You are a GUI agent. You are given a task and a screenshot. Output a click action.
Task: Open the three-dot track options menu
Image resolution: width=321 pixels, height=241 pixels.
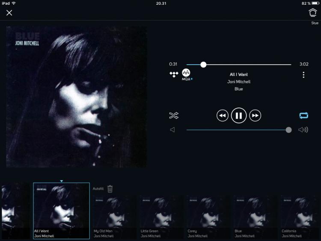(303, 75)
